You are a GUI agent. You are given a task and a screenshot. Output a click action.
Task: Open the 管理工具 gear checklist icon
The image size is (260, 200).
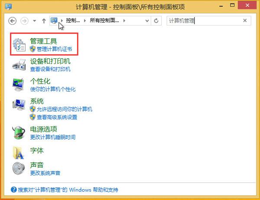(19, 44)
